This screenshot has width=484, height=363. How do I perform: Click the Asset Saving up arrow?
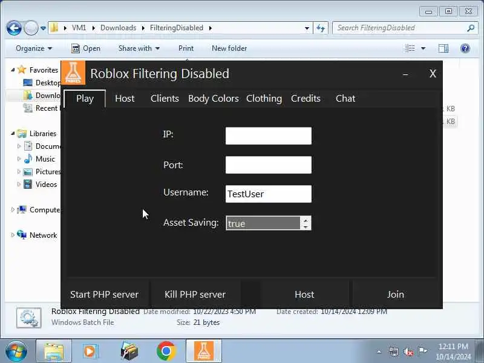[306, 220]
